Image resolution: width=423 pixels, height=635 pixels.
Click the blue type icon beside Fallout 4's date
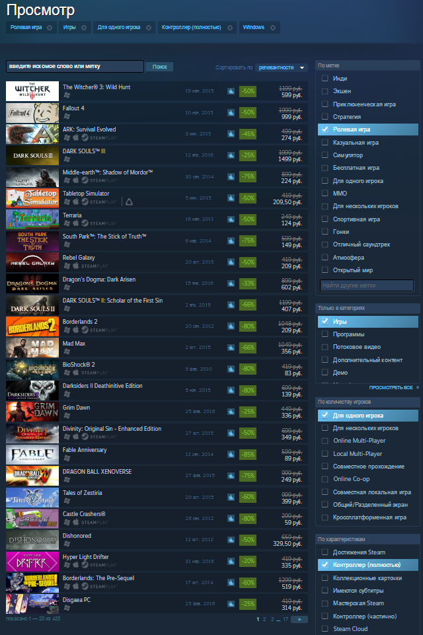coord(231,112)
